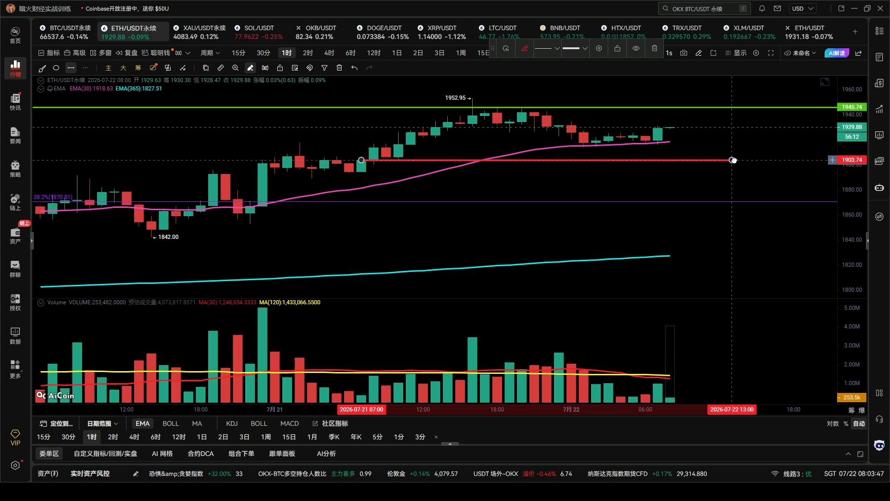This screenshot has height=501, width=890.
Task: Go to 首页 home in sidebar
Action: point(15,35)
